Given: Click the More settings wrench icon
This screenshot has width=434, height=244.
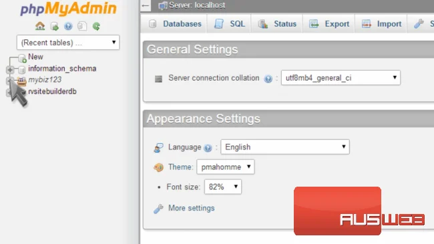Looking at the screenshot, I should coord(159,209).
